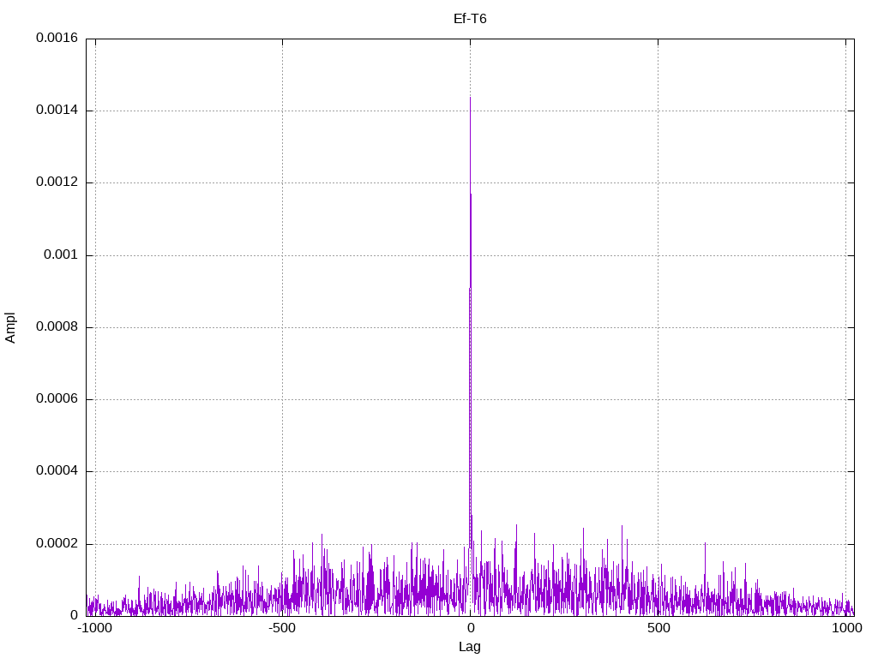Click the y-axis tick value 0.0016
878x658 pixels.
[x=57, y=38]
